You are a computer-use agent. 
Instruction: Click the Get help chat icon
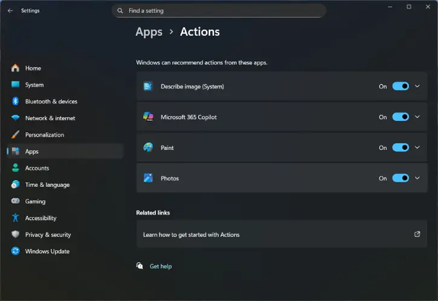[140, 266]
